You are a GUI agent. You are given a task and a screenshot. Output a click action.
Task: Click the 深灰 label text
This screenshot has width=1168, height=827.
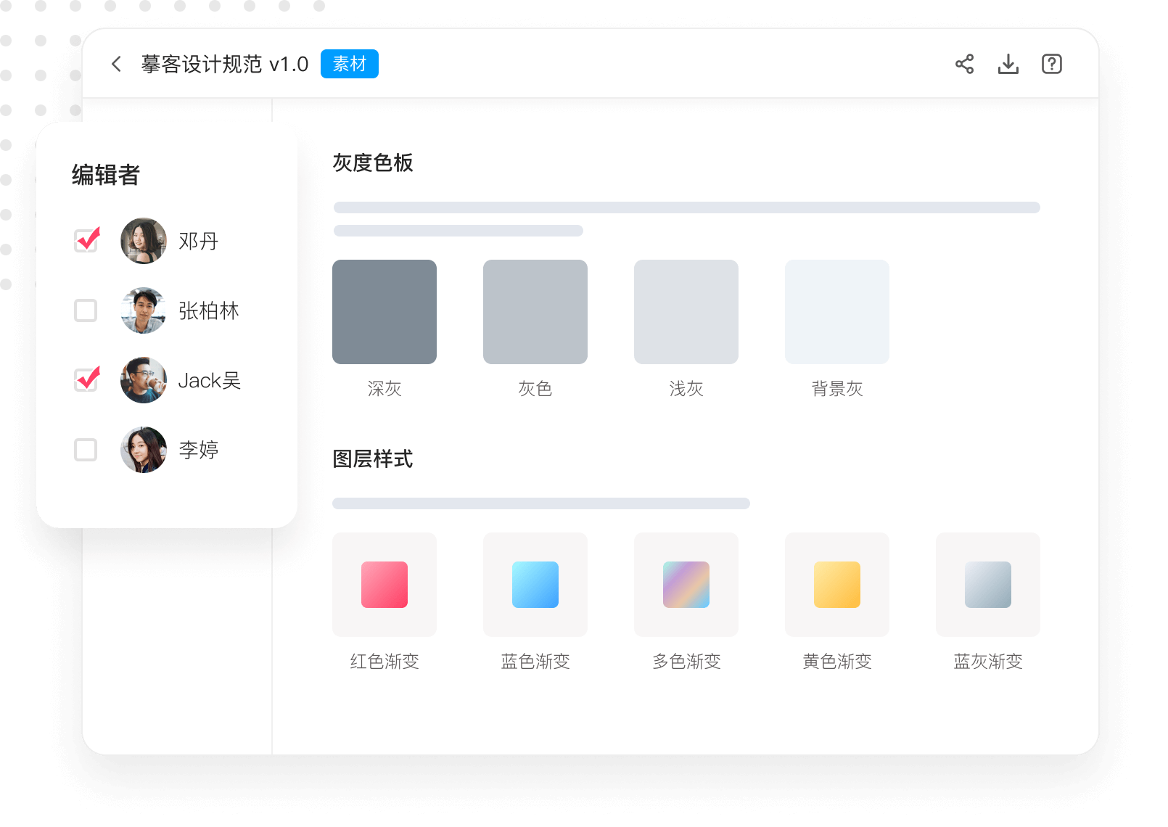click(x=384, y=389)
